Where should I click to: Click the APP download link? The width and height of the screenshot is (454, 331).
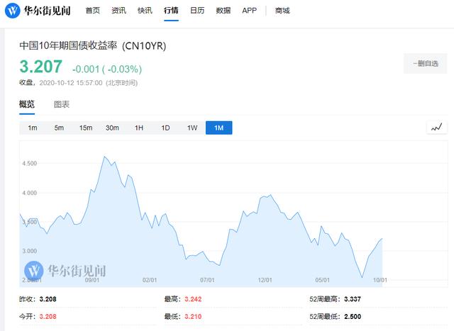[249, 11]
